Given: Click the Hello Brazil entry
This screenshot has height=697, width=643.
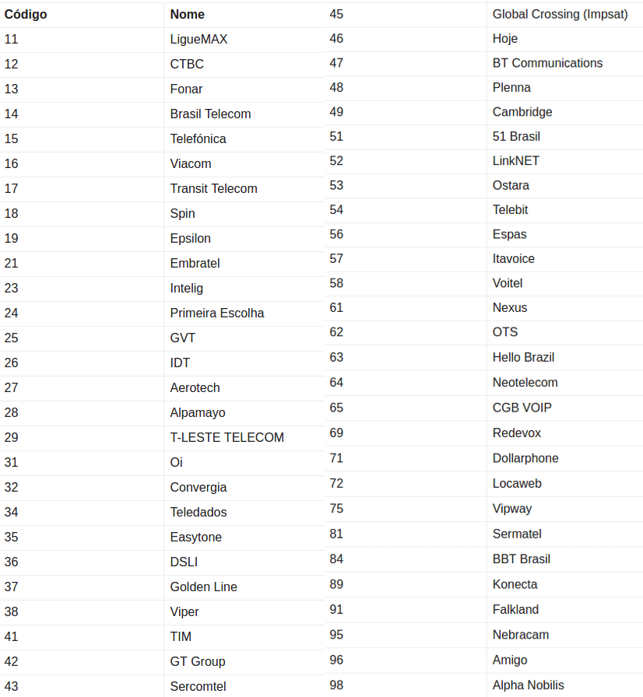Looking at the screenshot, I should pos(523,358).
